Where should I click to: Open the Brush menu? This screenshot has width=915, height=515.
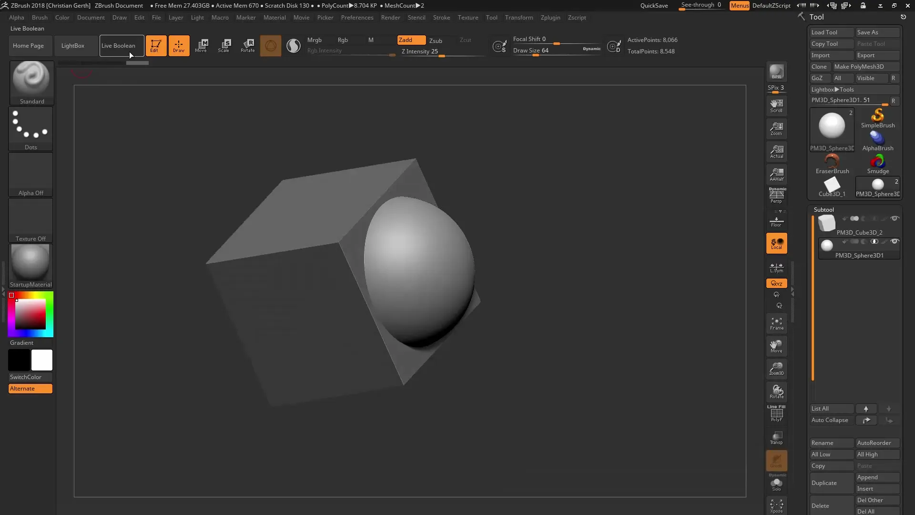40,18
